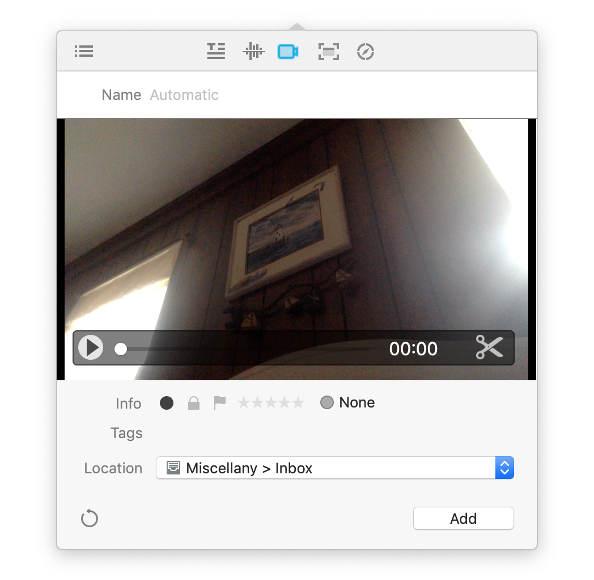Toggle the lock icon in Info
Screen dimensions: 594x580
[194, 403]
